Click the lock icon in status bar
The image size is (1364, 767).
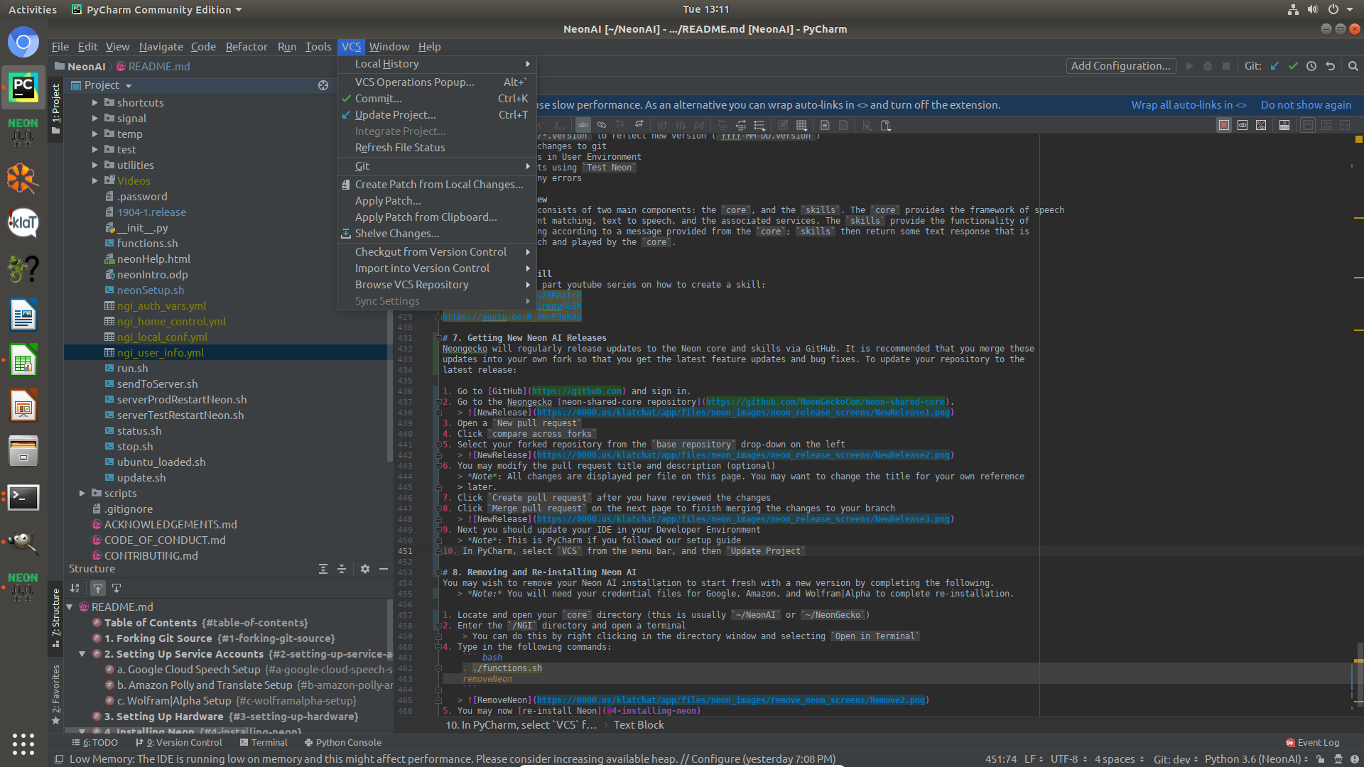pyautogui.click(x=1320, y=759)
